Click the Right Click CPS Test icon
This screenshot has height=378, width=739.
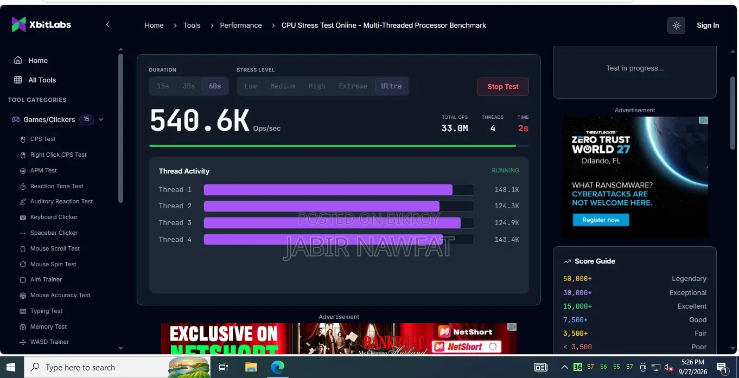coord(23,155)
